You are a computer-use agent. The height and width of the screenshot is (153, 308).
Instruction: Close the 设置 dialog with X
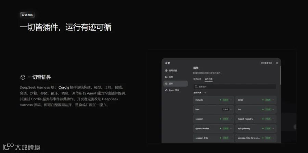277,63
